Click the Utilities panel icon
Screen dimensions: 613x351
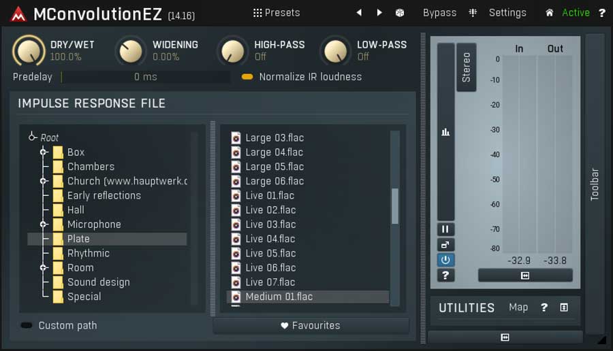point(564,307)
